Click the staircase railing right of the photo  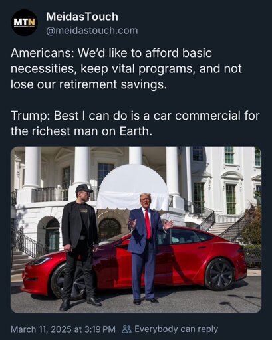(x=231, y=227)
